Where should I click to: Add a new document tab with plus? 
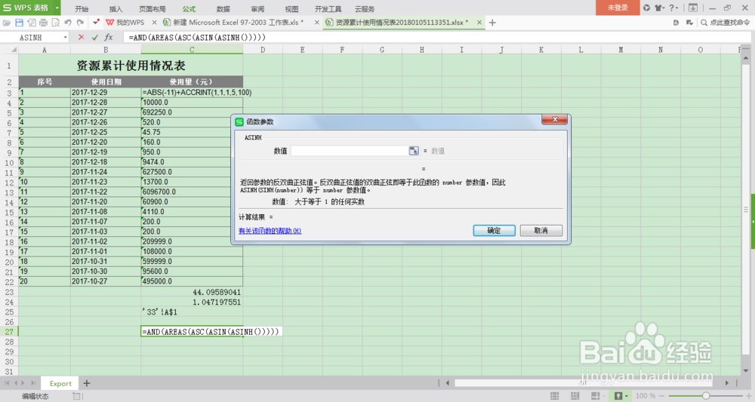click(492, 23)
